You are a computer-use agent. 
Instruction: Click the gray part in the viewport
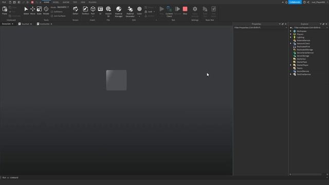click(117, 80)
